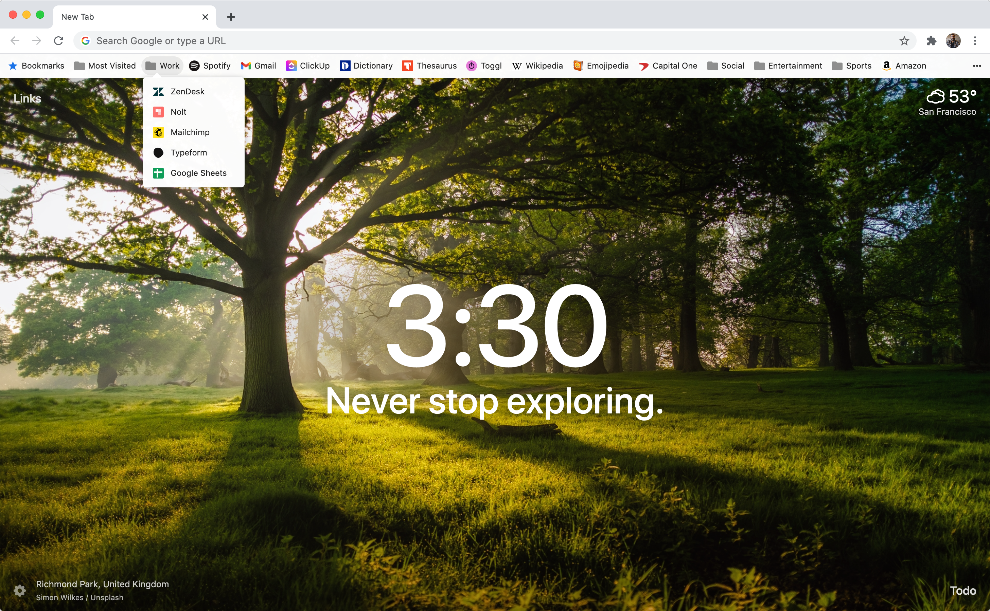Open the Chrome three-dot menu

975,41
